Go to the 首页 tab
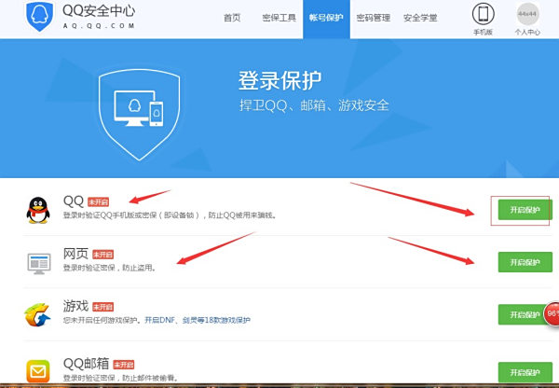The image size is (559, 388). click(232, 18)
